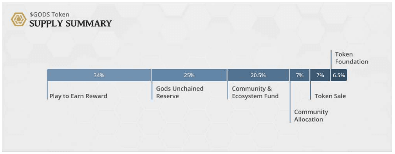Select the 7% segment left of Token Sale's segment
The width and height of the screenshot is (395, 154).
(x=300, y=75)
